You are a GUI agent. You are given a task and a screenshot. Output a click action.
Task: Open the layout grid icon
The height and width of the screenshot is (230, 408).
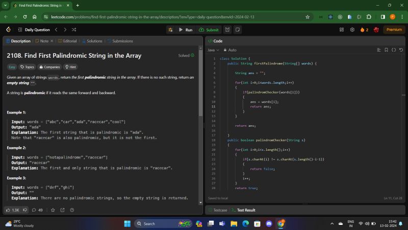click(342, 30)
